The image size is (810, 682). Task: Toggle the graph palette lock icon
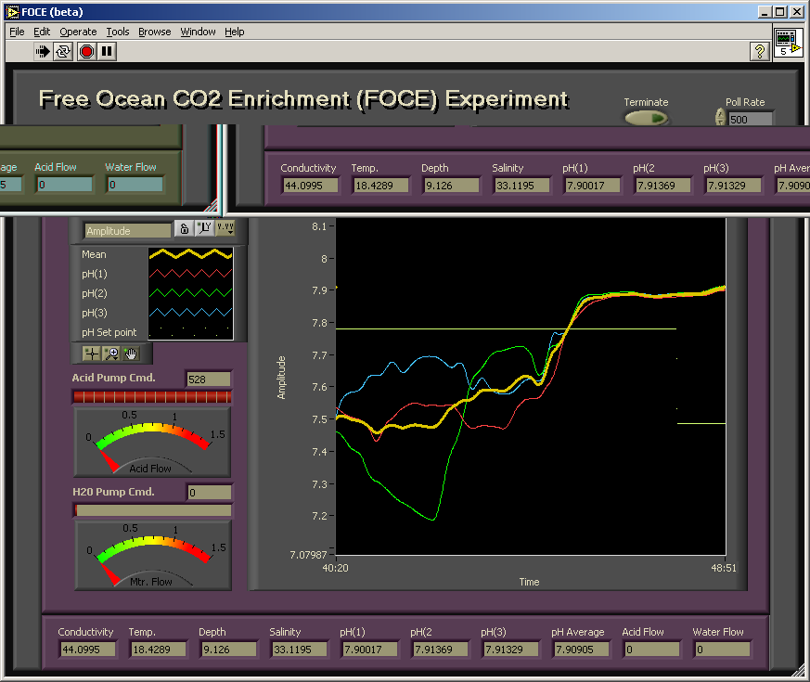[x=185, y=228]
